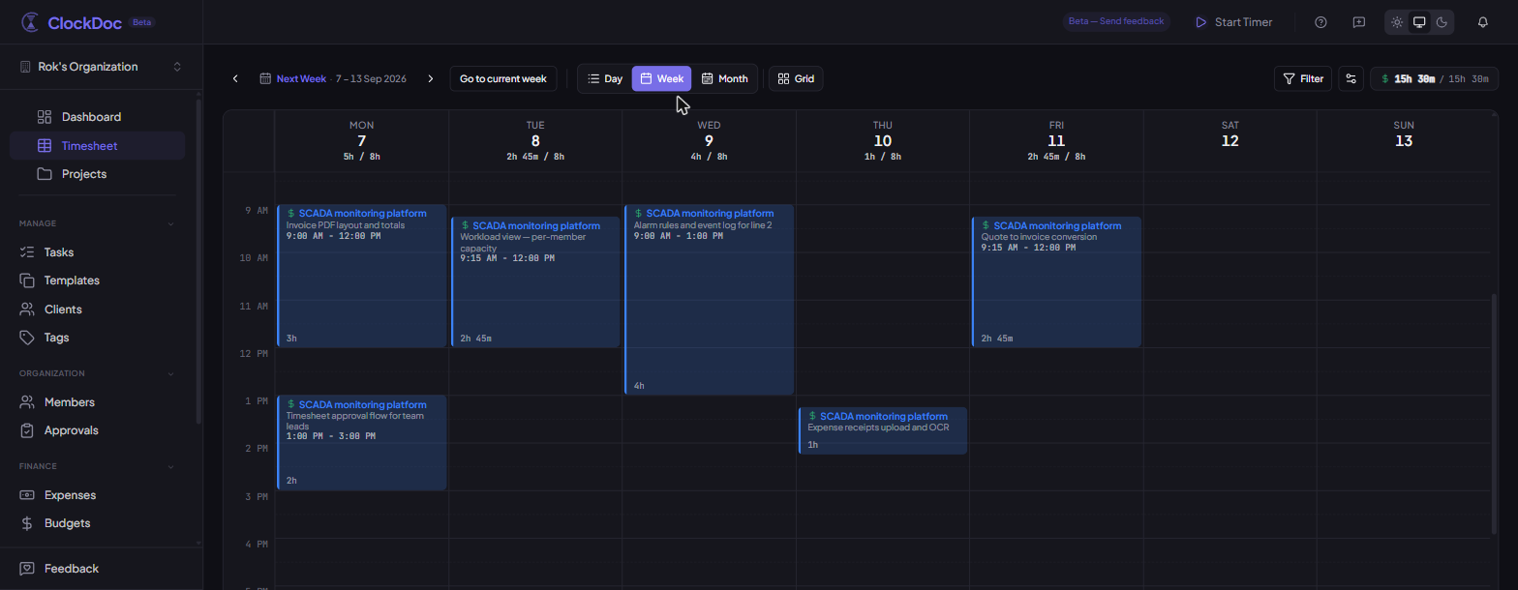Open Monday Timesheet approval flow entry

[x=361, y=442]
